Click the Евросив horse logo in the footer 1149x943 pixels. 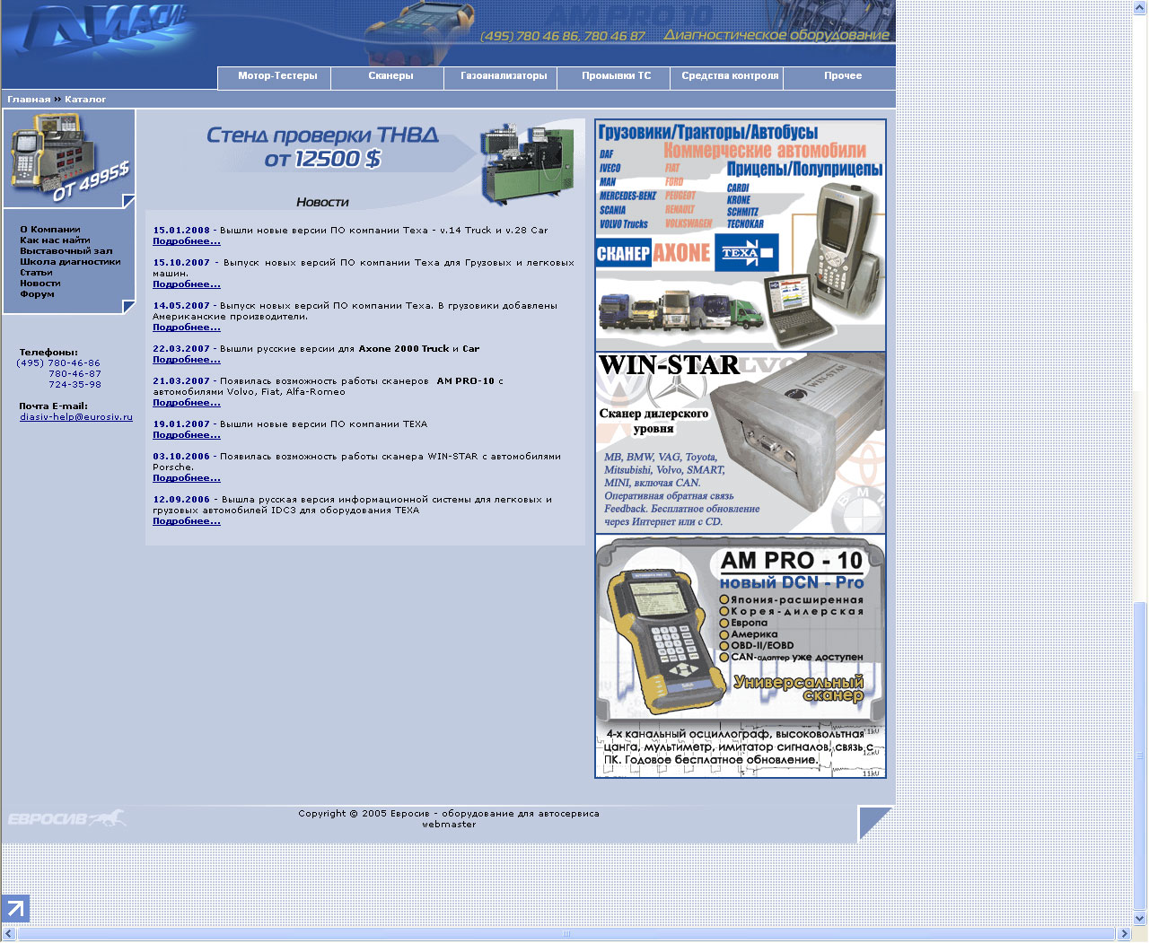(66, 818)
